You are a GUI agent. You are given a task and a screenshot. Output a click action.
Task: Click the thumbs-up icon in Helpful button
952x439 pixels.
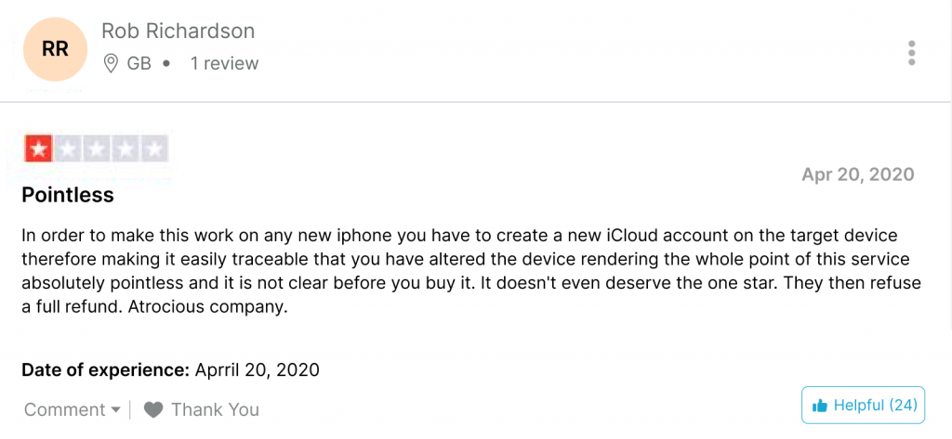820,406
